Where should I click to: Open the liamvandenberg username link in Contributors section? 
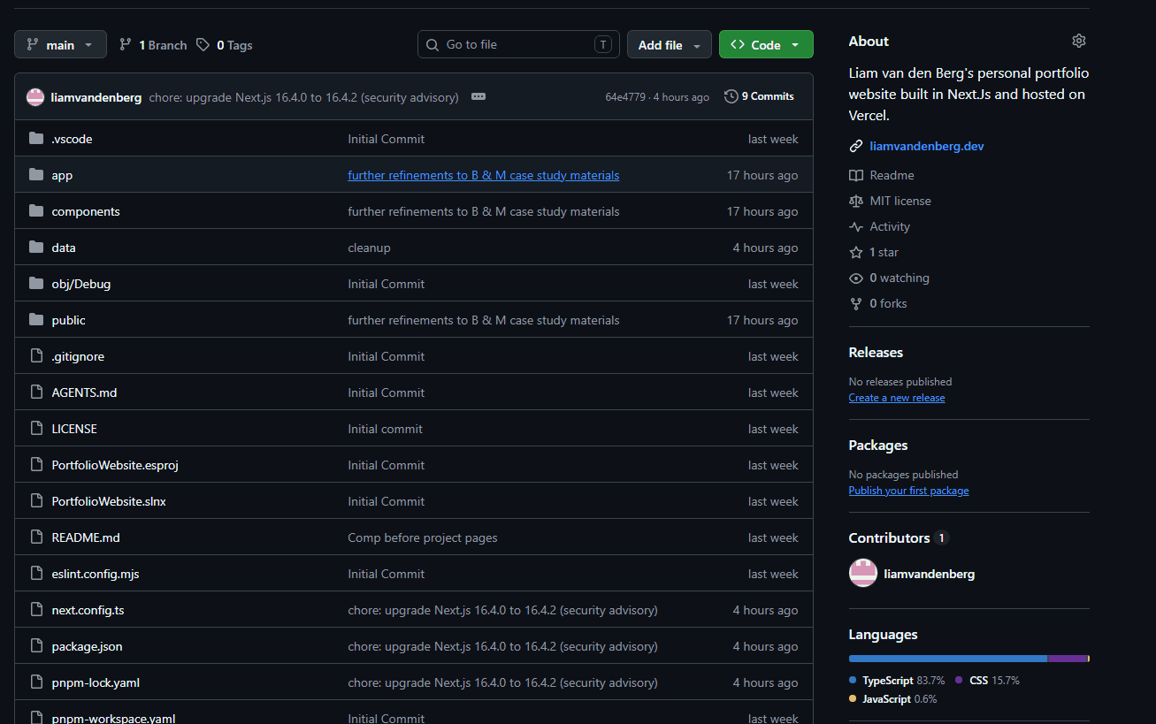click(930, 574)
